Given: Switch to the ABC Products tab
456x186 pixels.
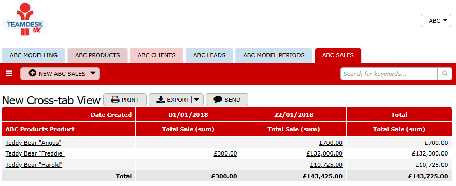Looking at the screenshot, I should click(97, 55).
